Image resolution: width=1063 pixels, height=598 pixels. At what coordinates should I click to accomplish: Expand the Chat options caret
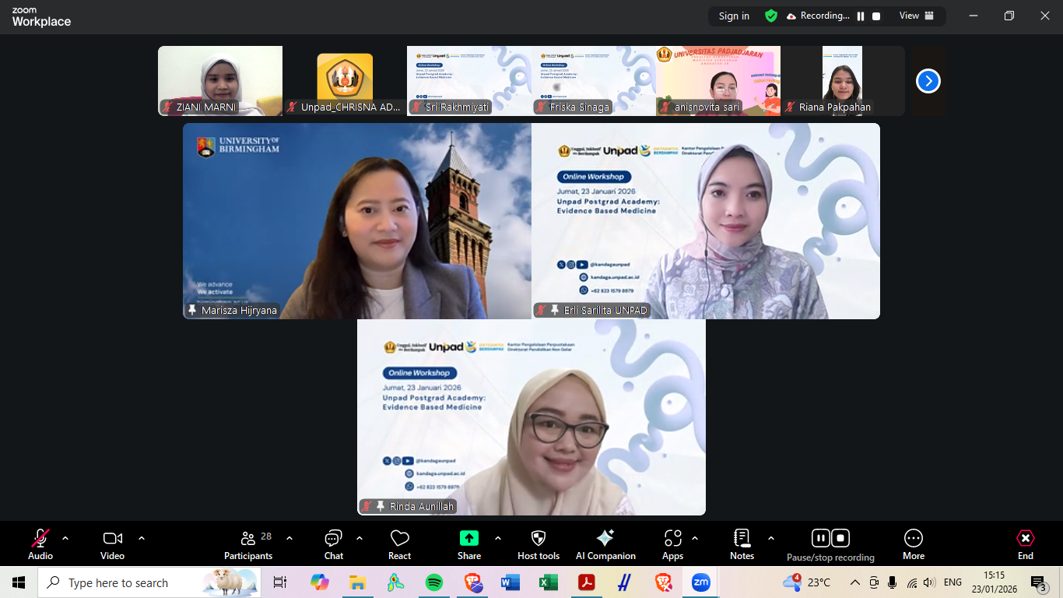360,538
